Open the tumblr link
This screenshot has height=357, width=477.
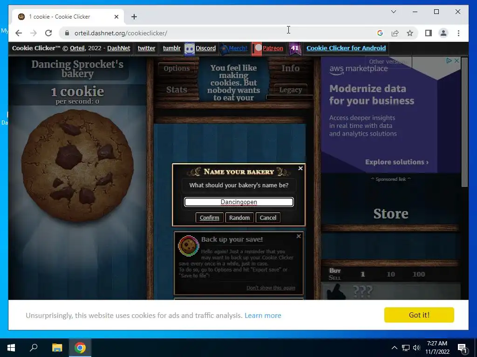coord(171,48)
